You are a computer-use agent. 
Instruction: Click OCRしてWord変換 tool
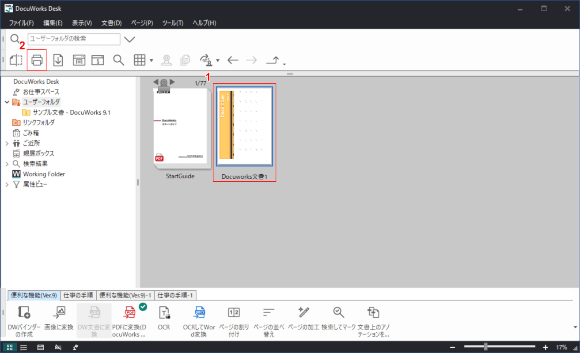coord(199,321)
